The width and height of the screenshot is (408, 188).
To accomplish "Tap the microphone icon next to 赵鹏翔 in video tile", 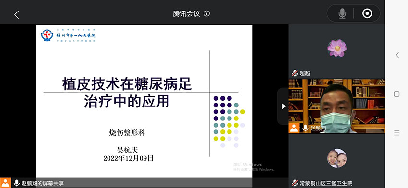I will pyautogui.click(x=305, y=128).
